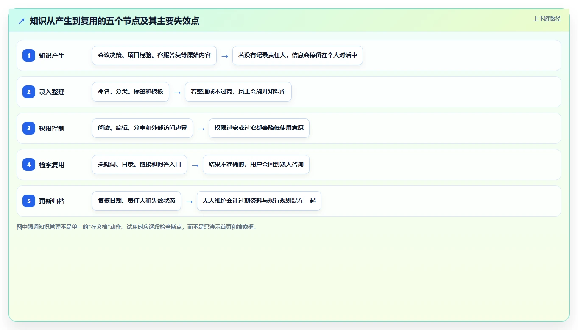
Task: Select the number 2 badge for 录入整理
Action: (29, 92)
